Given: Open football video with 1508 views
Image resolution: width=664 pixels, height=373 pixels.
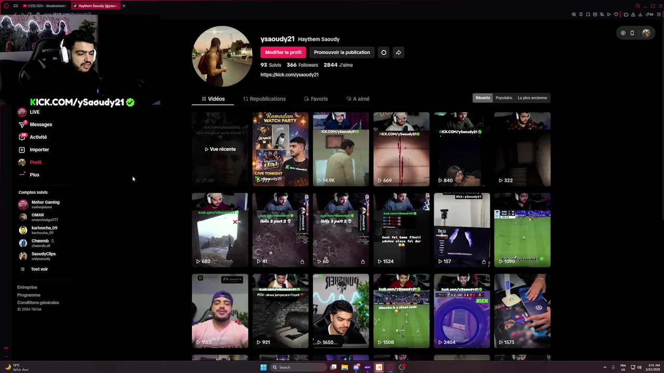Looking at the screenshot, I should 402,311.
